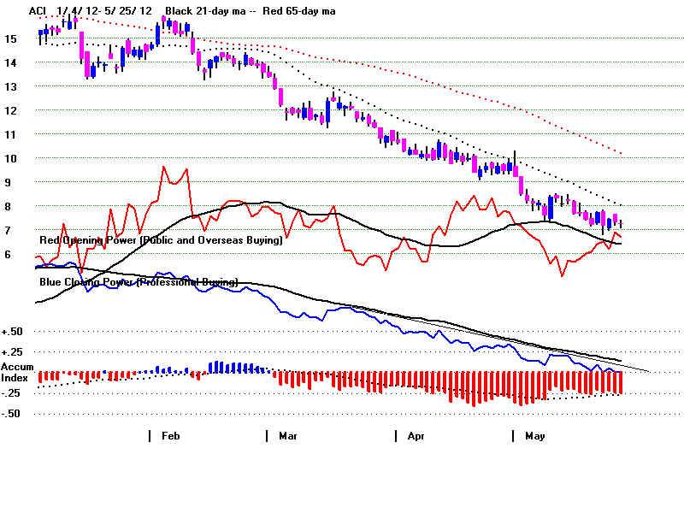The width and height of the screenshot is (684, 513).
Task: Click the +.50 accumulation scale label
Action: [x=12, y=332]
